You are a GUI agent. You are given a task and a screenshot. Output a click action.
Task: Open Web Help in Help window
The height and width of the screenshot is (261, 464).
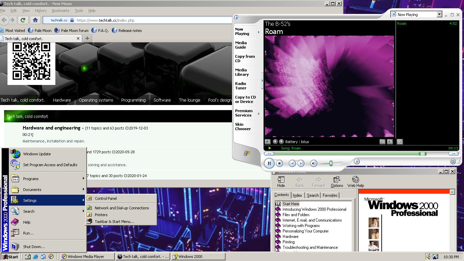(x=355, y=182)
